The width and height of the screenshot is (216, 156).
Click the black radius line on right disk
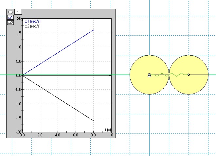pyautogui.click(x=200, y=75)
